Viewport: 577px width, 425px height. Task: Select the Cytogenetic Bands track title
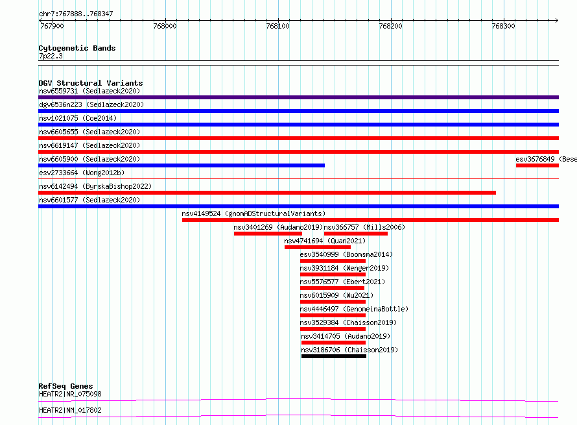click(x=77, y=48)
